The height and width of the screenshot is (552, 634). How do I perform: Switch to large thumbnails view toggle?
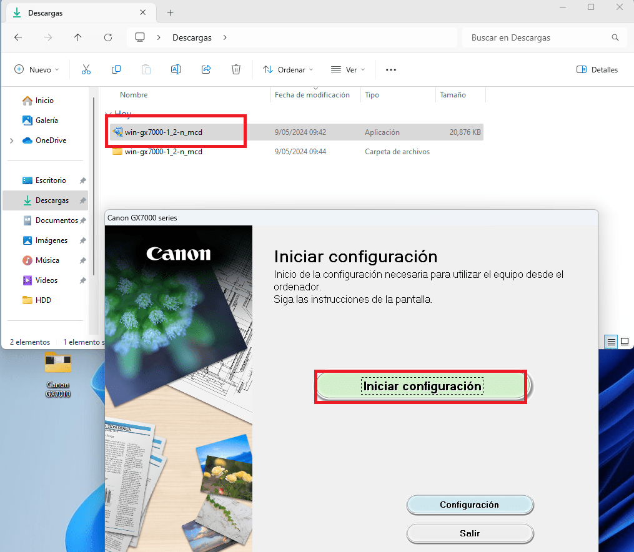pyautogui.click(x=624, y=342)
